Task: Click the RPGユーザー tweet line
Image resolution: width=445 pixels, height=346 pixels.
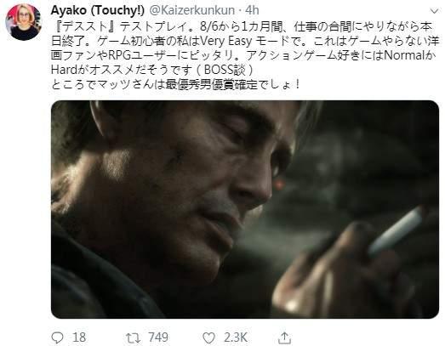Action: (243, 55)
